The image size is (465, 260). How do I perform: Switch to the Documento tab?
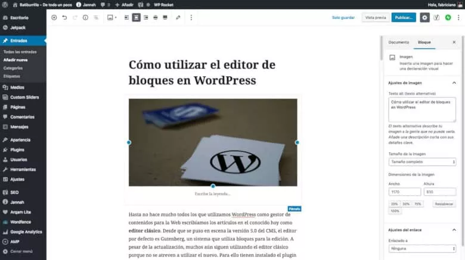(x=399, y=42)
